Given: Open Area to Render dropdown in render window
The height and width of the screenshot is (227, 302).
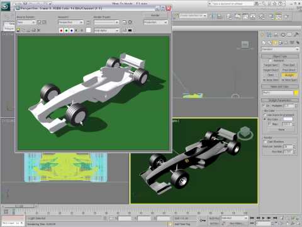Looking at the screenshot, I should click(x=26, y=22).
